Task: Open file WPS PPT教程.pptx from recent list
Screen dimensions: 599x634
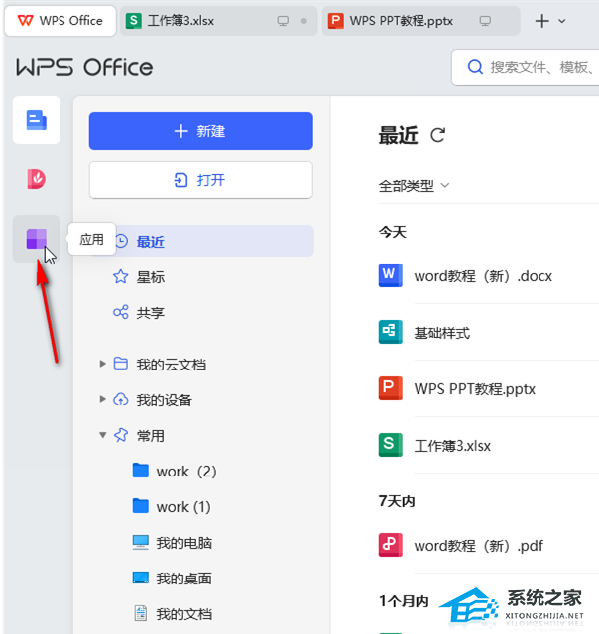Action: [475, 389]
